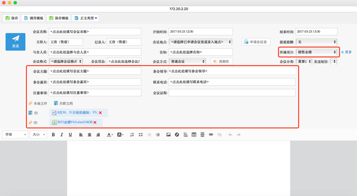Open the 会议方式 dropdown
Image resolution: width=357 pixels, height=196 pixels.
pos(188,62)
